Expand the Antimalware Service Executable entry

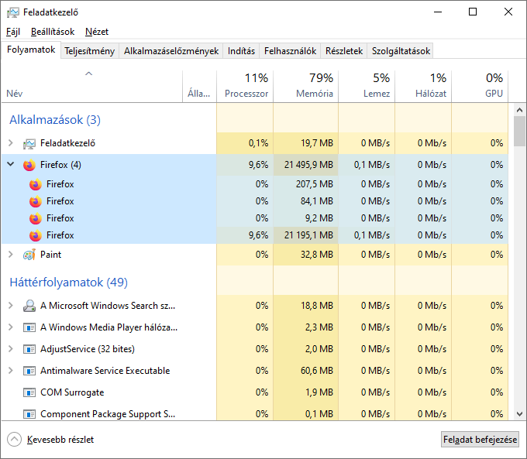point(11,371)
